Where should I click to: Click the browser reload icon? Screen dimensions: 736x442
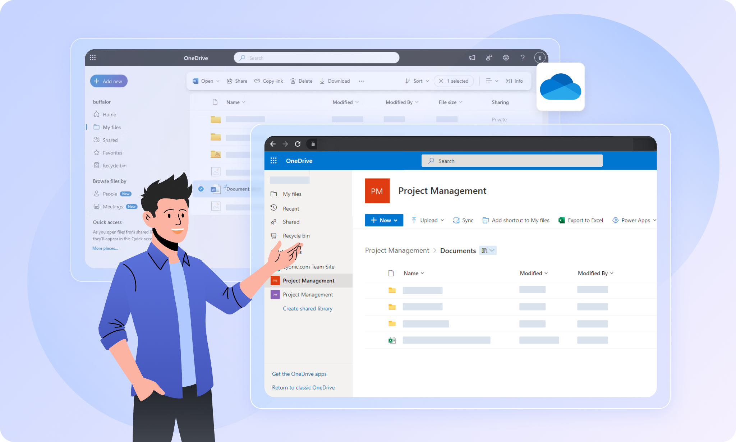[298, 144]
